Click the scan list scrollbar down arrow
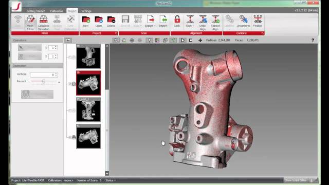This screenshot has width=329, height=185. [x=107, y=173]
